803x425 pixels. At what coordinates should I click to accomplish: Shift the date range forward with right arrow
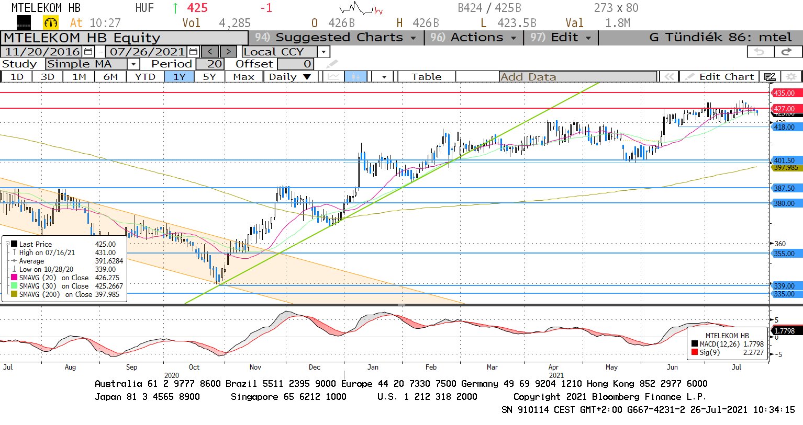point(228,52)
